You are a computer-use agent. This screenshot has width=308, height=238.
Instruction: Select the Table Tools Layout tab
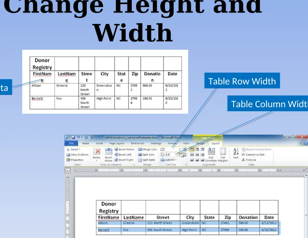215,143
